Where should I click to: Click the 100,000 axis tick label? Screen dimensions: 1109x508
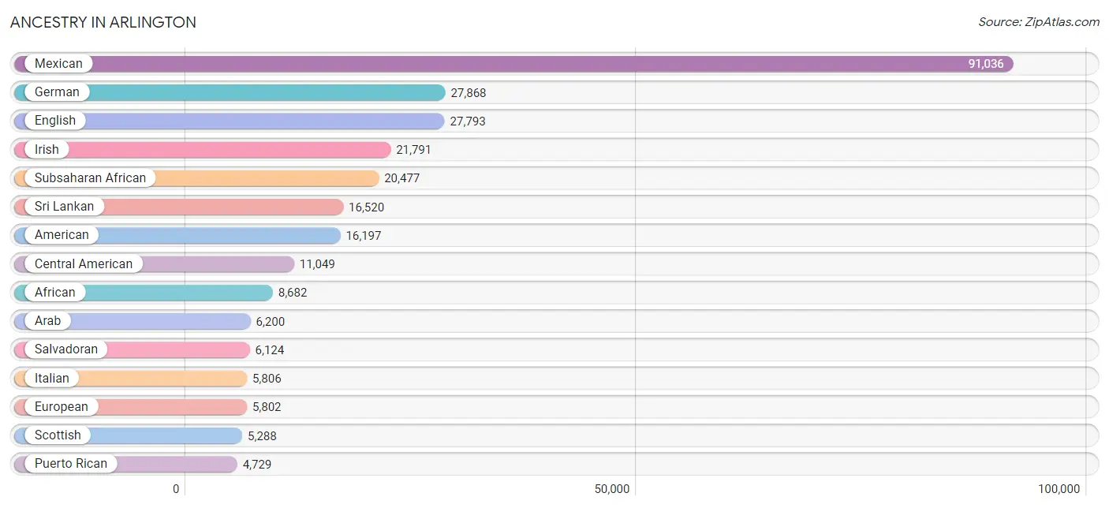pyautogui.click(x=1059, y=489)
